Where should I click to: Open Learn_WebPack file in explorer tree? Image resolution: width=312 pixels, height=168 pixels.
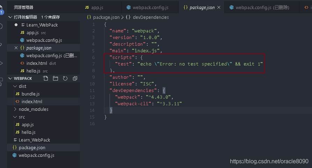point(43,140)
